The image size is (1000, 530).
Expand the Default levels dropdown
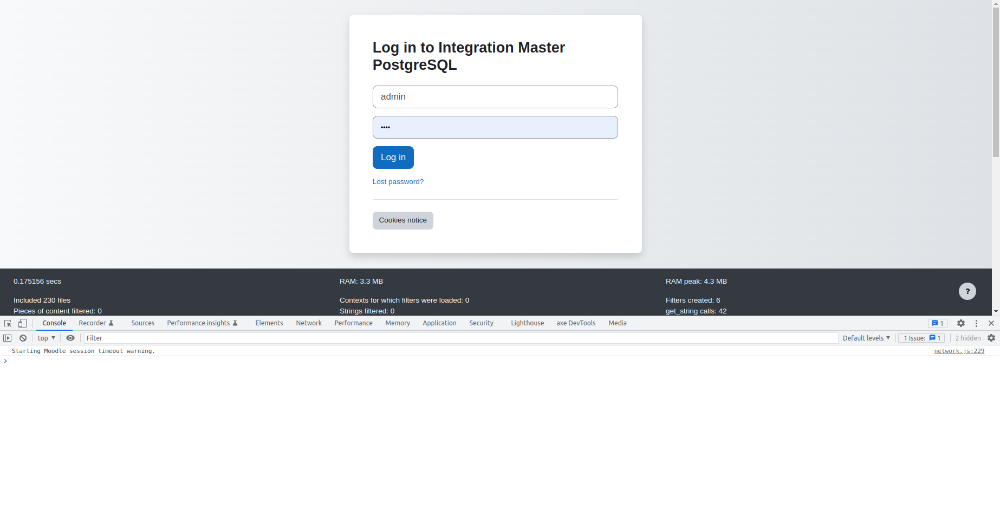pos(866,338)
